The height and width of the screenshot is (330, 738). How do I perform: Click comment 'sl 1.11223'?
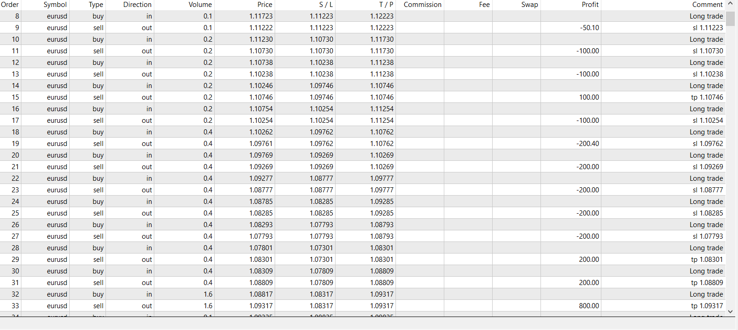click(708, 28)
